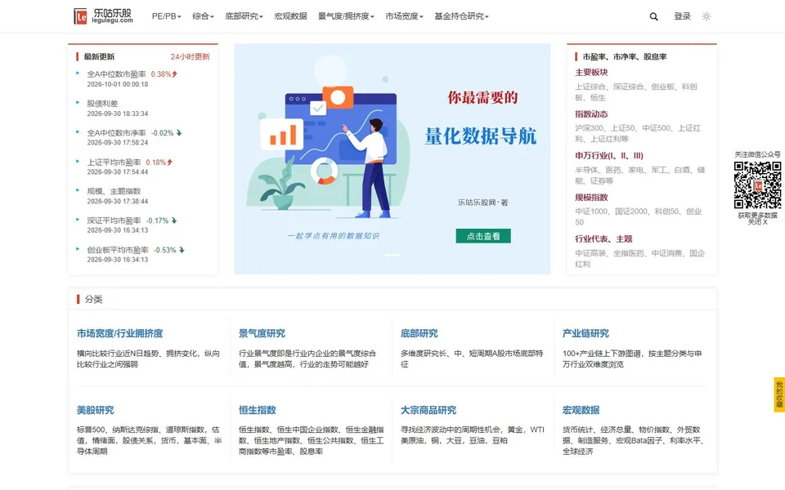Open the 主要板块 heading link
The height and width of the screenshot is (490, 785).
(x=591, y=73)
